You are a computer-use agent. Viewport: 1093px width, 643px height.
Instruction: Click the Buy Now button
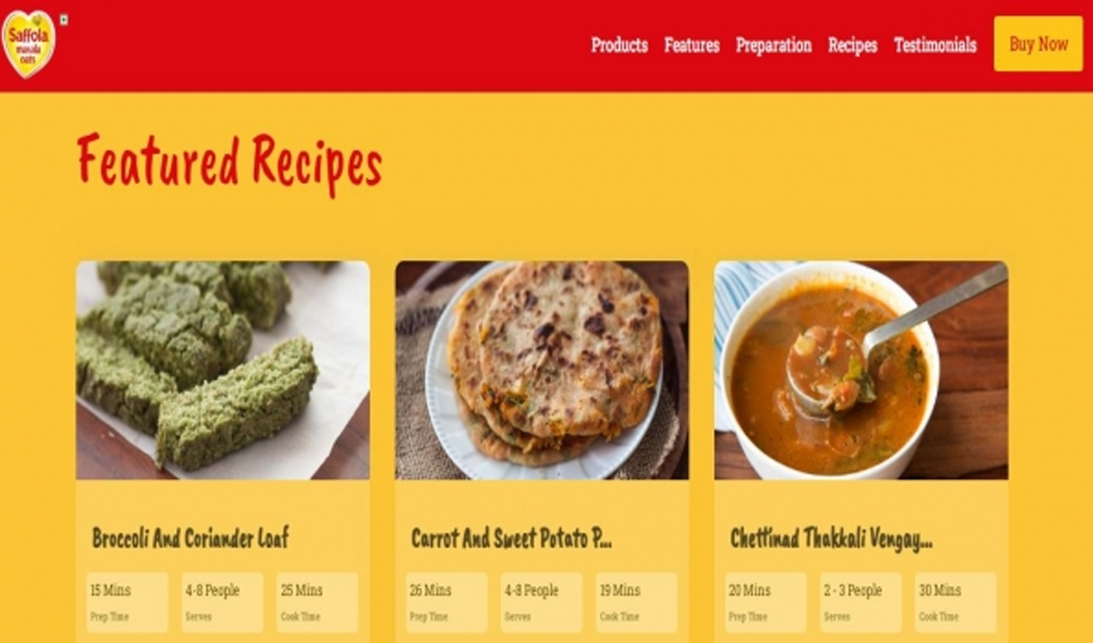click(1038, 44)
